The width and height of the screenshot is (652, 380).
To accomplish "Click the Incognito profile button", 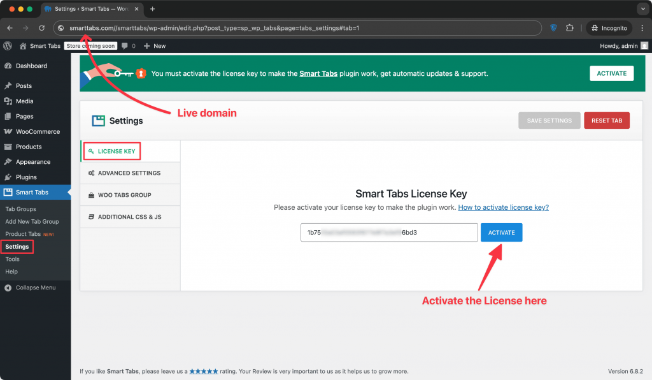I will click(x=609, y=28).
